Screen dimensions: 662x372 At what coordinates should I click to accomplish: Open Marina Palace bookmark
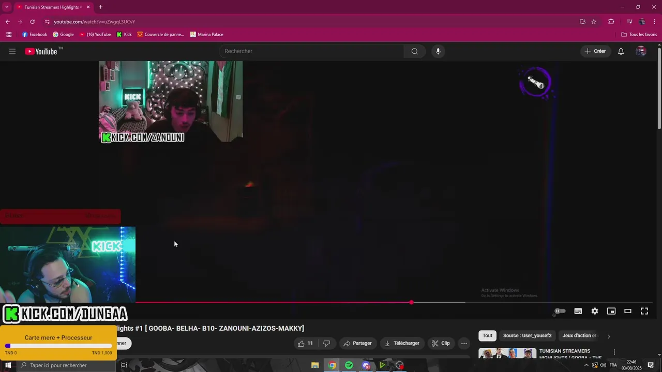coord(207,35)
